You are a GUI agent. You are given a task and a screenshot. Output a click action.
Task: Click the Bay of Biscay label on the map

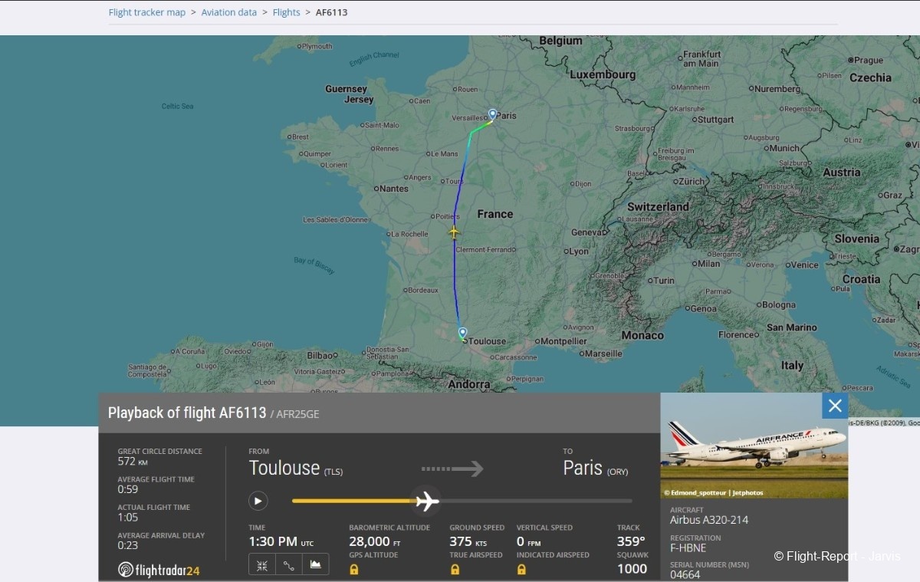(314, 266)
